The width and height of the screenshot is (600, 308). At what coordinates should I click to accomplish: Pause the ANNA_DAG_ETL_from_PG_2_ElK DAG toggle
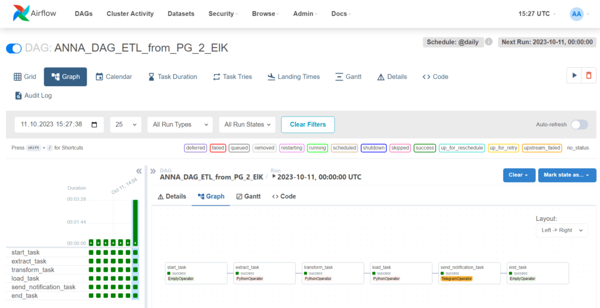(x=14, y=49)
